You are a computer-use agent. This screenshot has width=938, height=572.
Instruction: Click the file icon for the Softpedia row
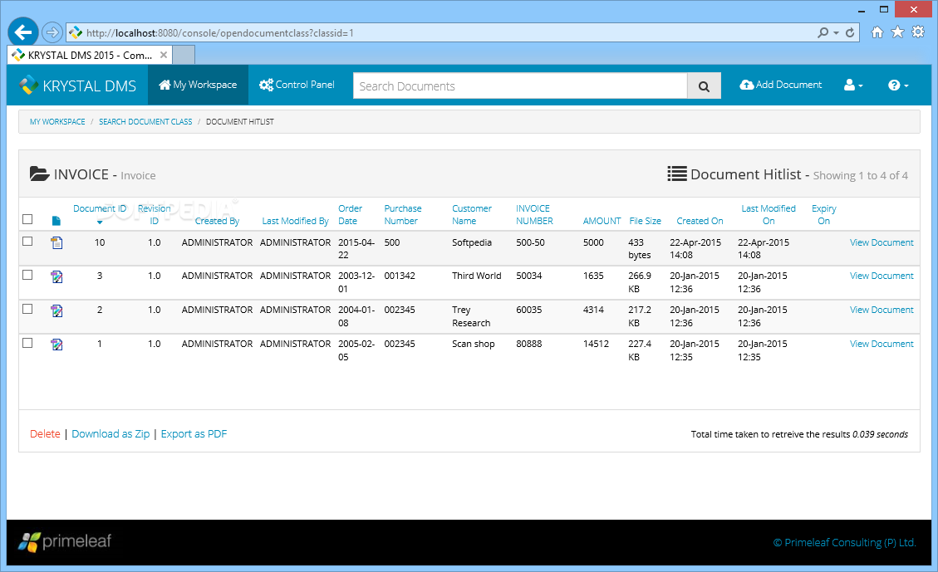(56, 242)
